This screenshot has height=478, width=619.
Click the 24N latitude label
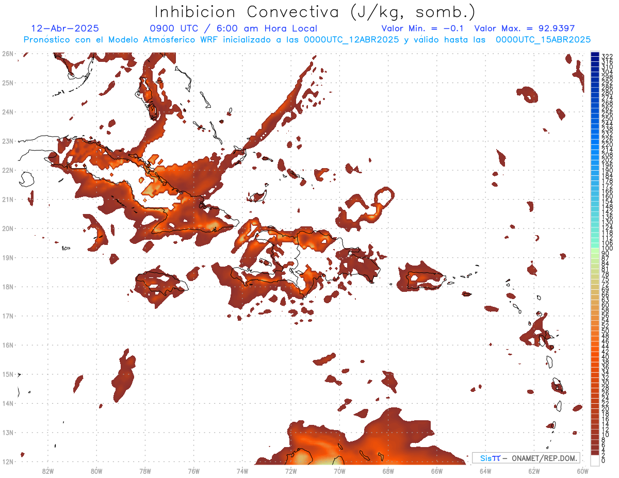coord(8,112)
